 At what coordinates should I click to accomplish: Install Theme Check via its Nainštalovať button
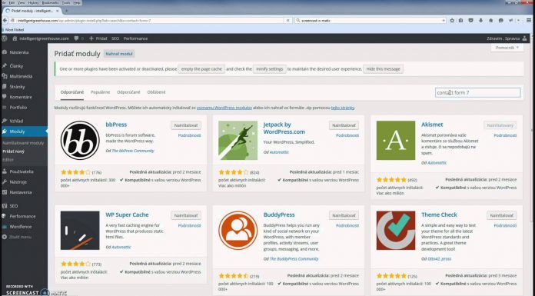[x=501, y=215]
